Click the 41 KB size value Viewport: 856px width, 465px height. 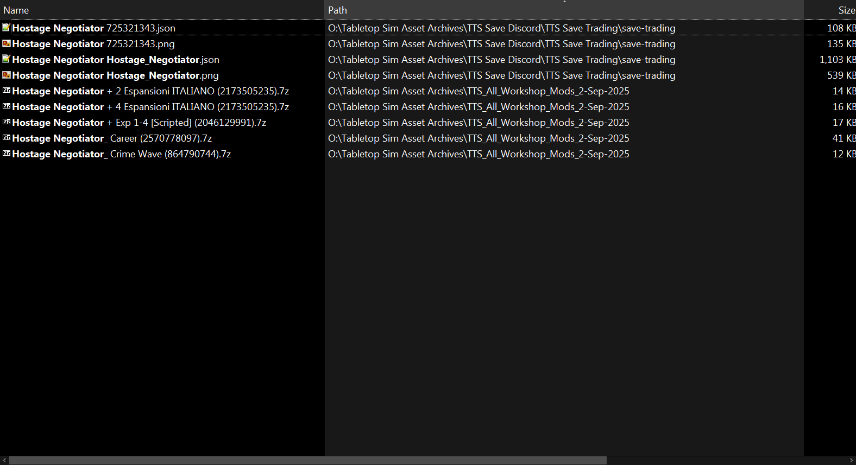[x=844, y=138]
